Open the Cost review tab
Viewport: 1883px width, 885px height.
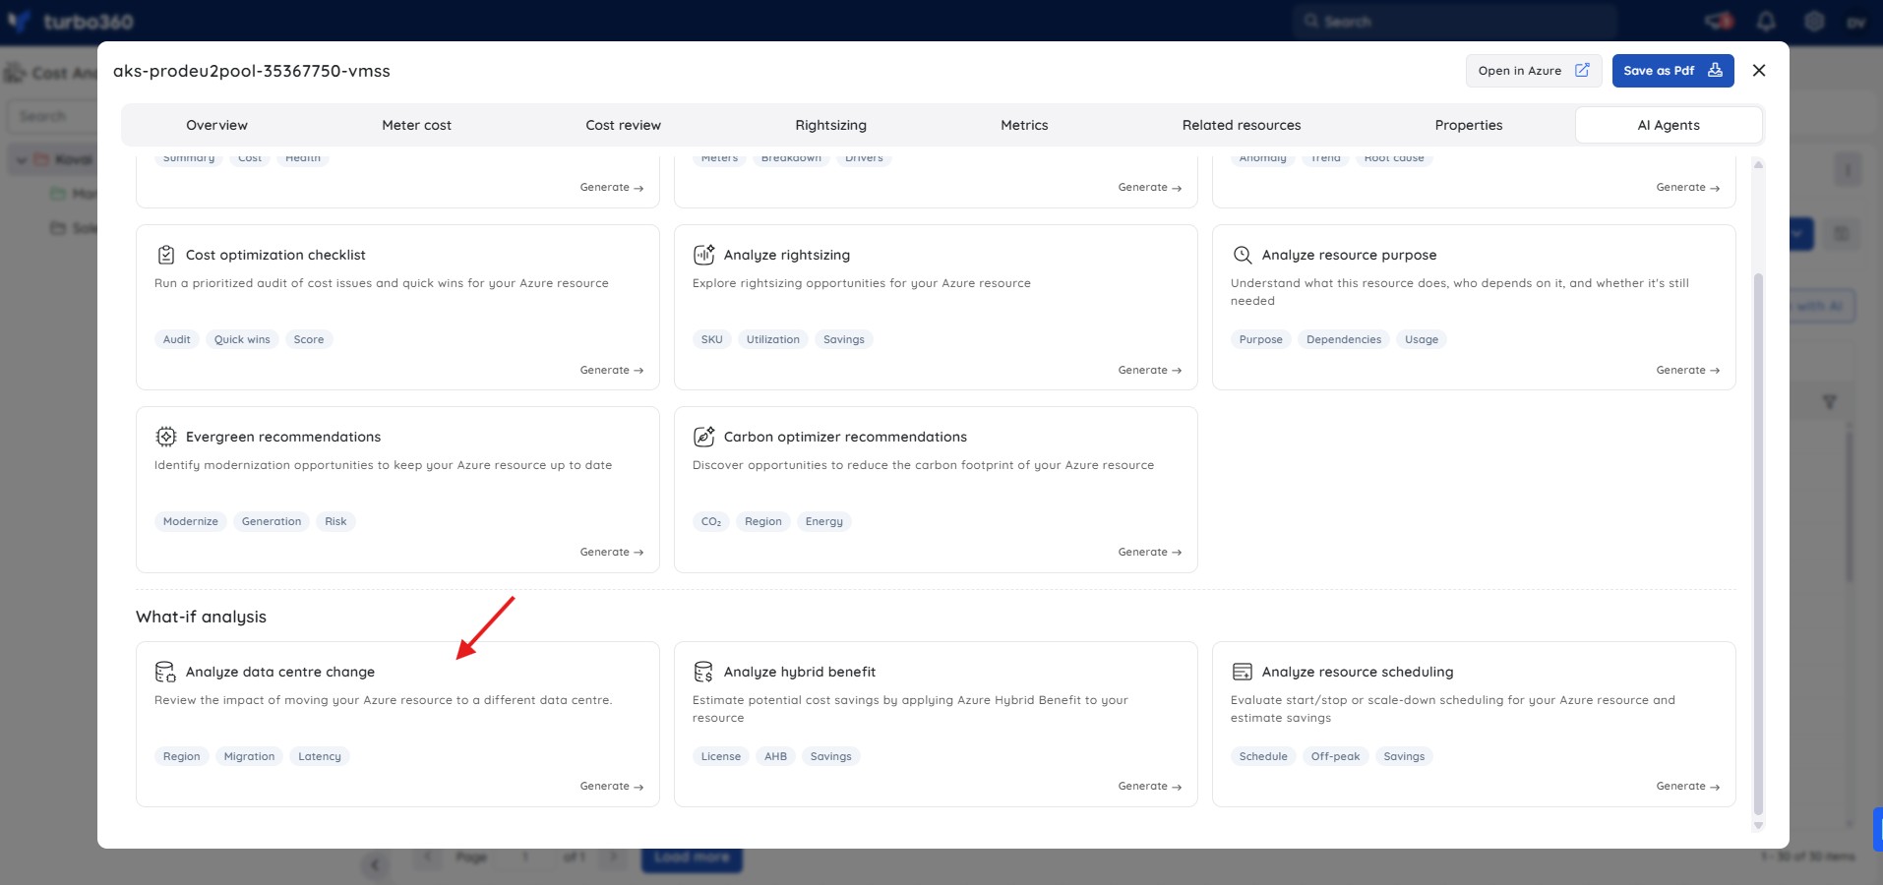623,125
